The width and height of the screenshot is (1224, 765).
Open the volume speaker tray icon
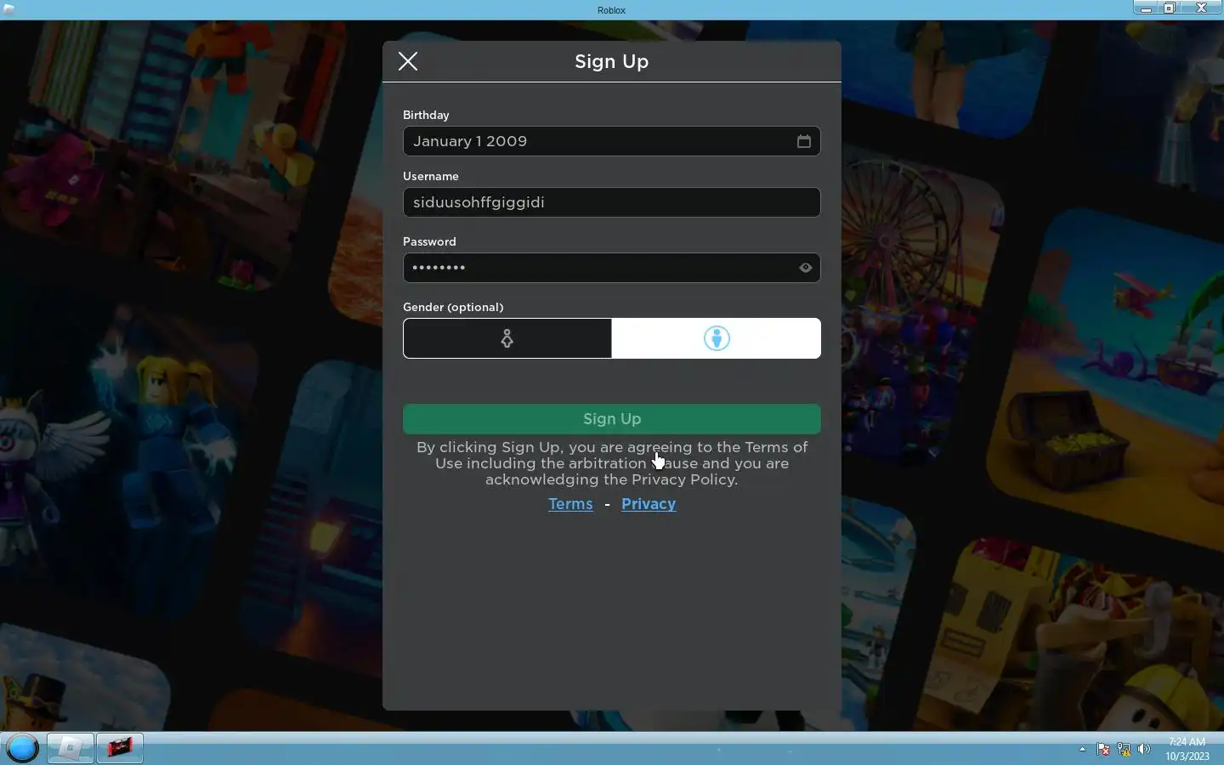1144,750
